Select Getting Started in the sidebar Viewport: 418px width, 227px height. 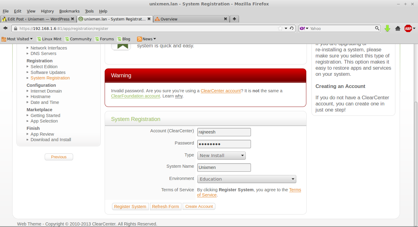point(45,115)
